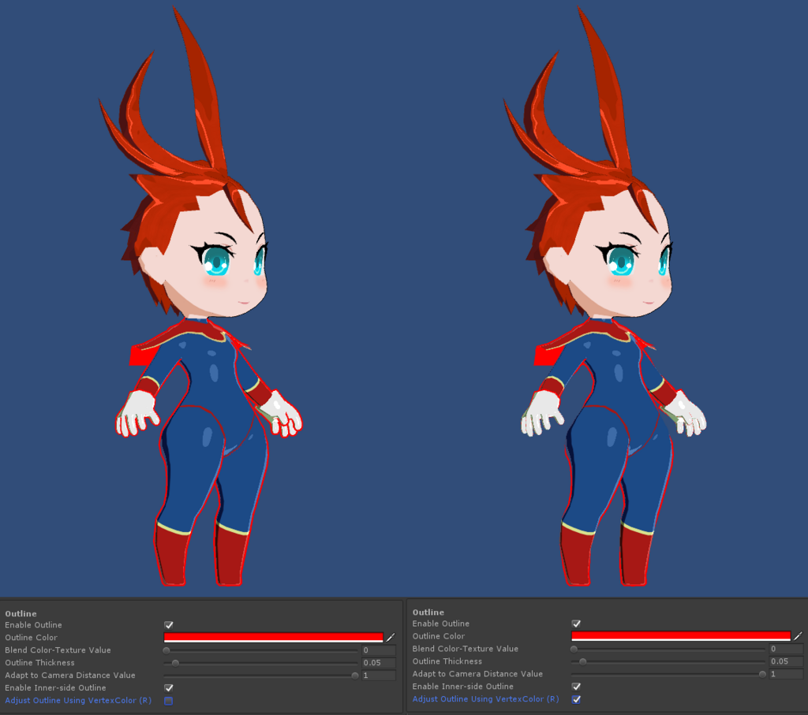Viewport: 808px width, 715px height.
Task: Uncheck Enable Inner-side Outline in right panel
Action: pos(576,686)
